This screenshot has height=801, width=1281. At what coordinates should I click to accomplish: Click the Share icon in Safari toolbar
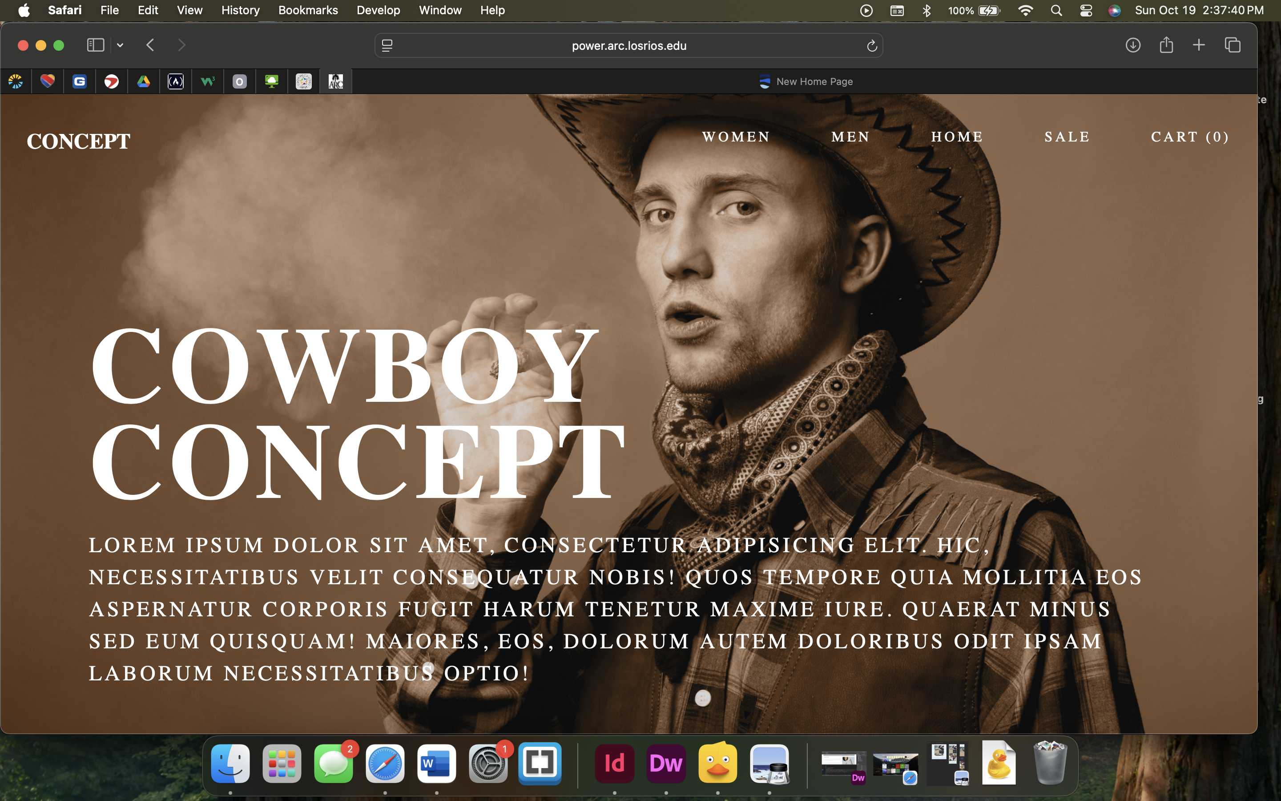click(1166, 45)
